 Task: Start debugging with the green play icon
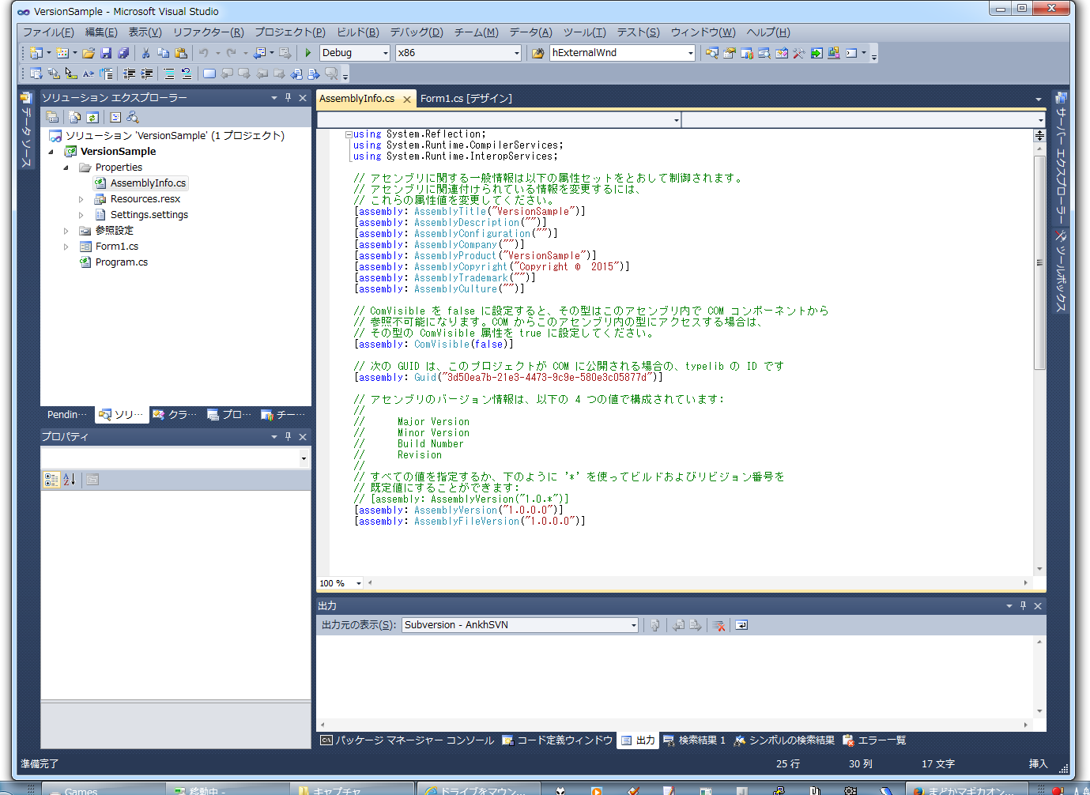308,53
